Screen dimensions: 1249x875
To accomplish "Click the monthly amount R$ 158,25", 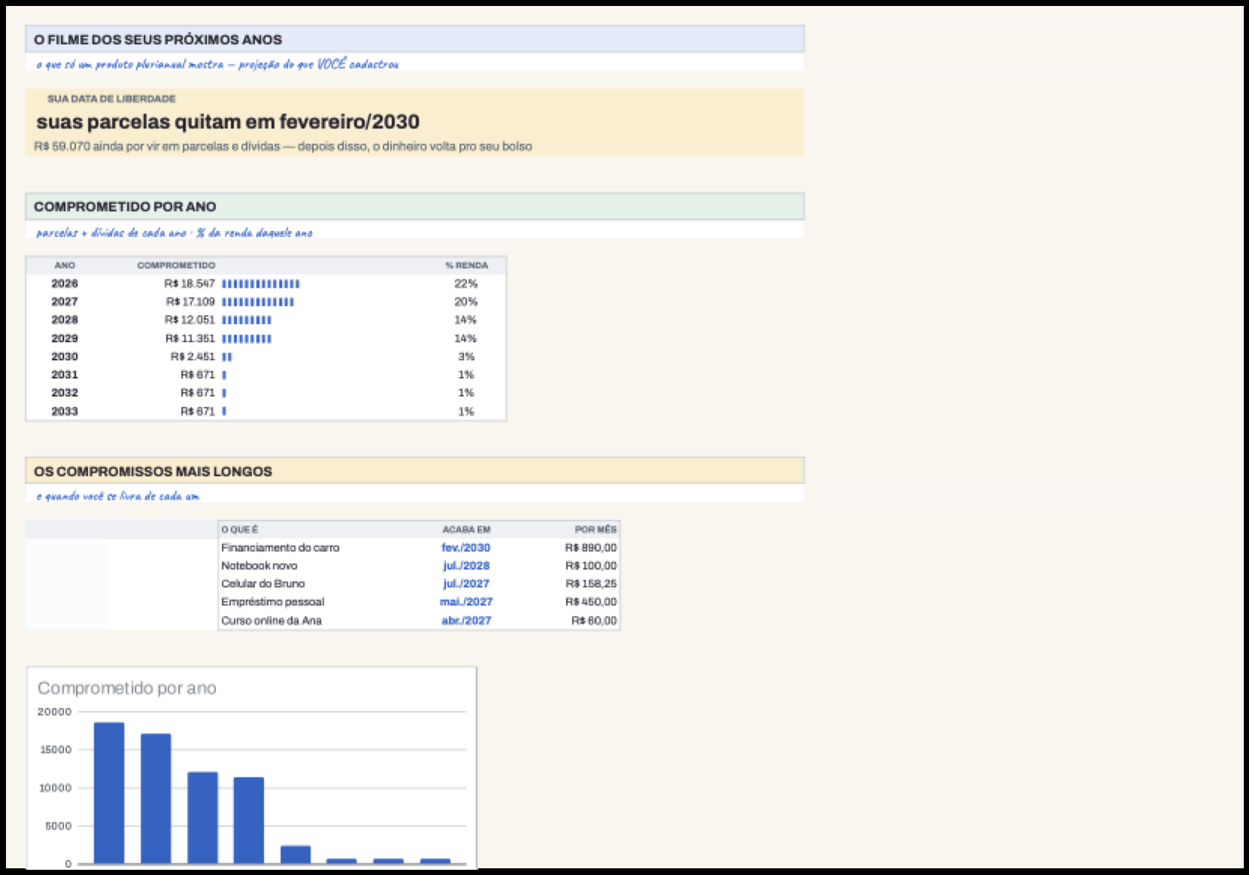I will pyautogui.click(x=591, y=584).
